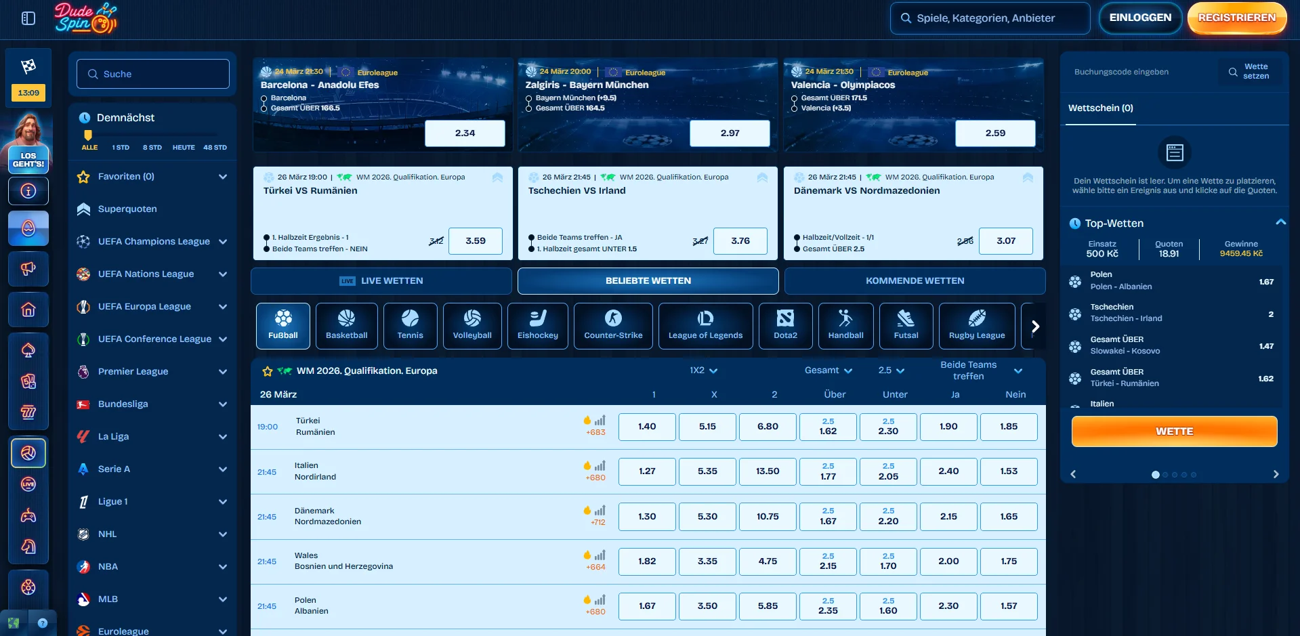
Task: Click the Promotions megaphone icon
Action: [x=28, y=269]
